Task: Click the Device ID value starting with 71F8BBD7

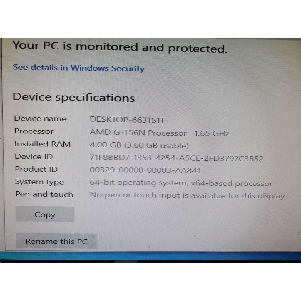Action: coord(176,159)
